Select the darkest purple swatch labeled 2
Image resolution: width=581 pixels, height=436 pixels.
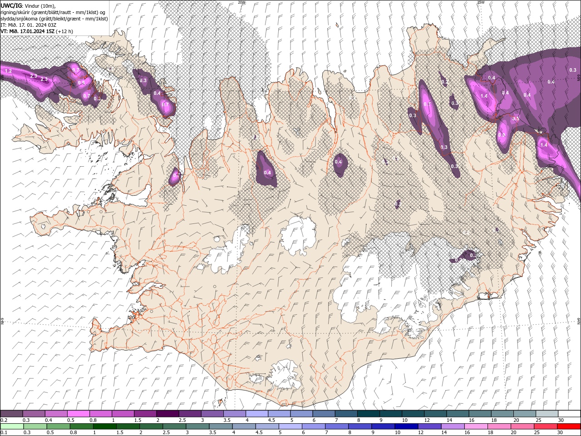click(167, 414)
